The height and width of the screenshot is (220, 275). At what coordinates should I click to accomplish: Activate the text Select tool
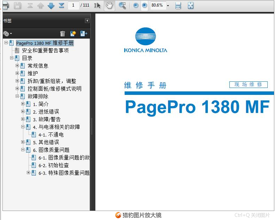pos(97,6)
